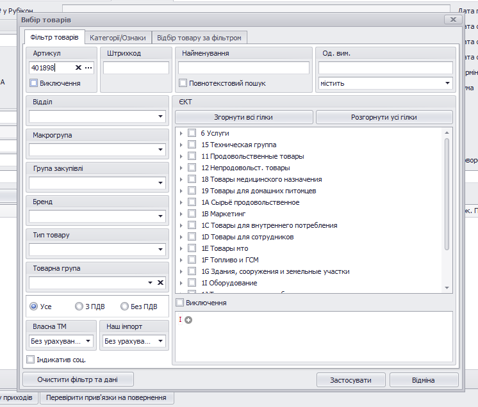Apply the filter with Застосувати
The height and width of the screenshot is (407, 478).
(350, 380)
